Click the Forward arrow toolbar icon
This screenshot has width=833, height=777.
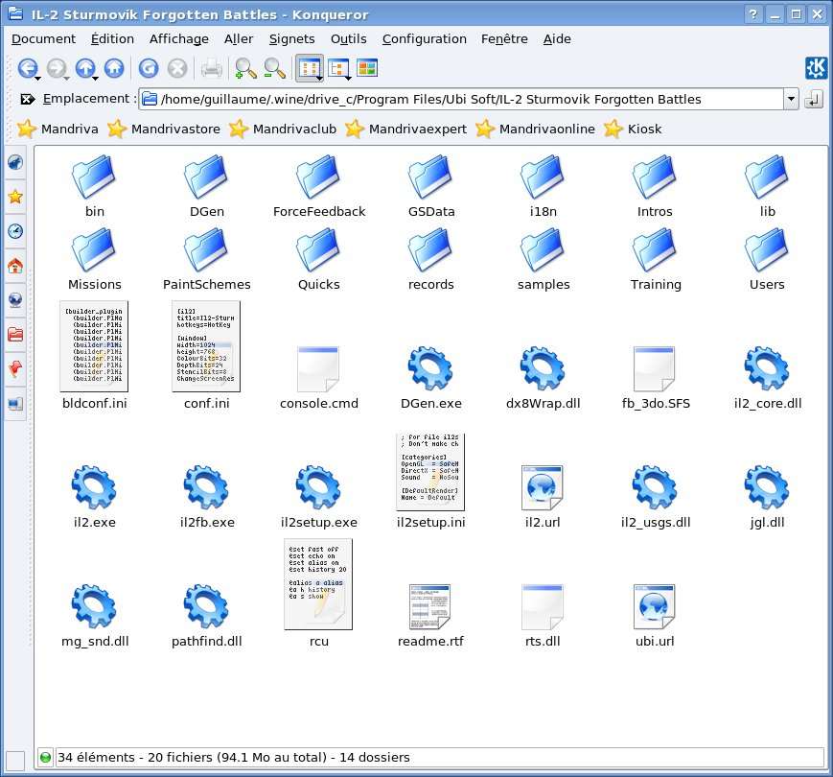click(56, 68)
